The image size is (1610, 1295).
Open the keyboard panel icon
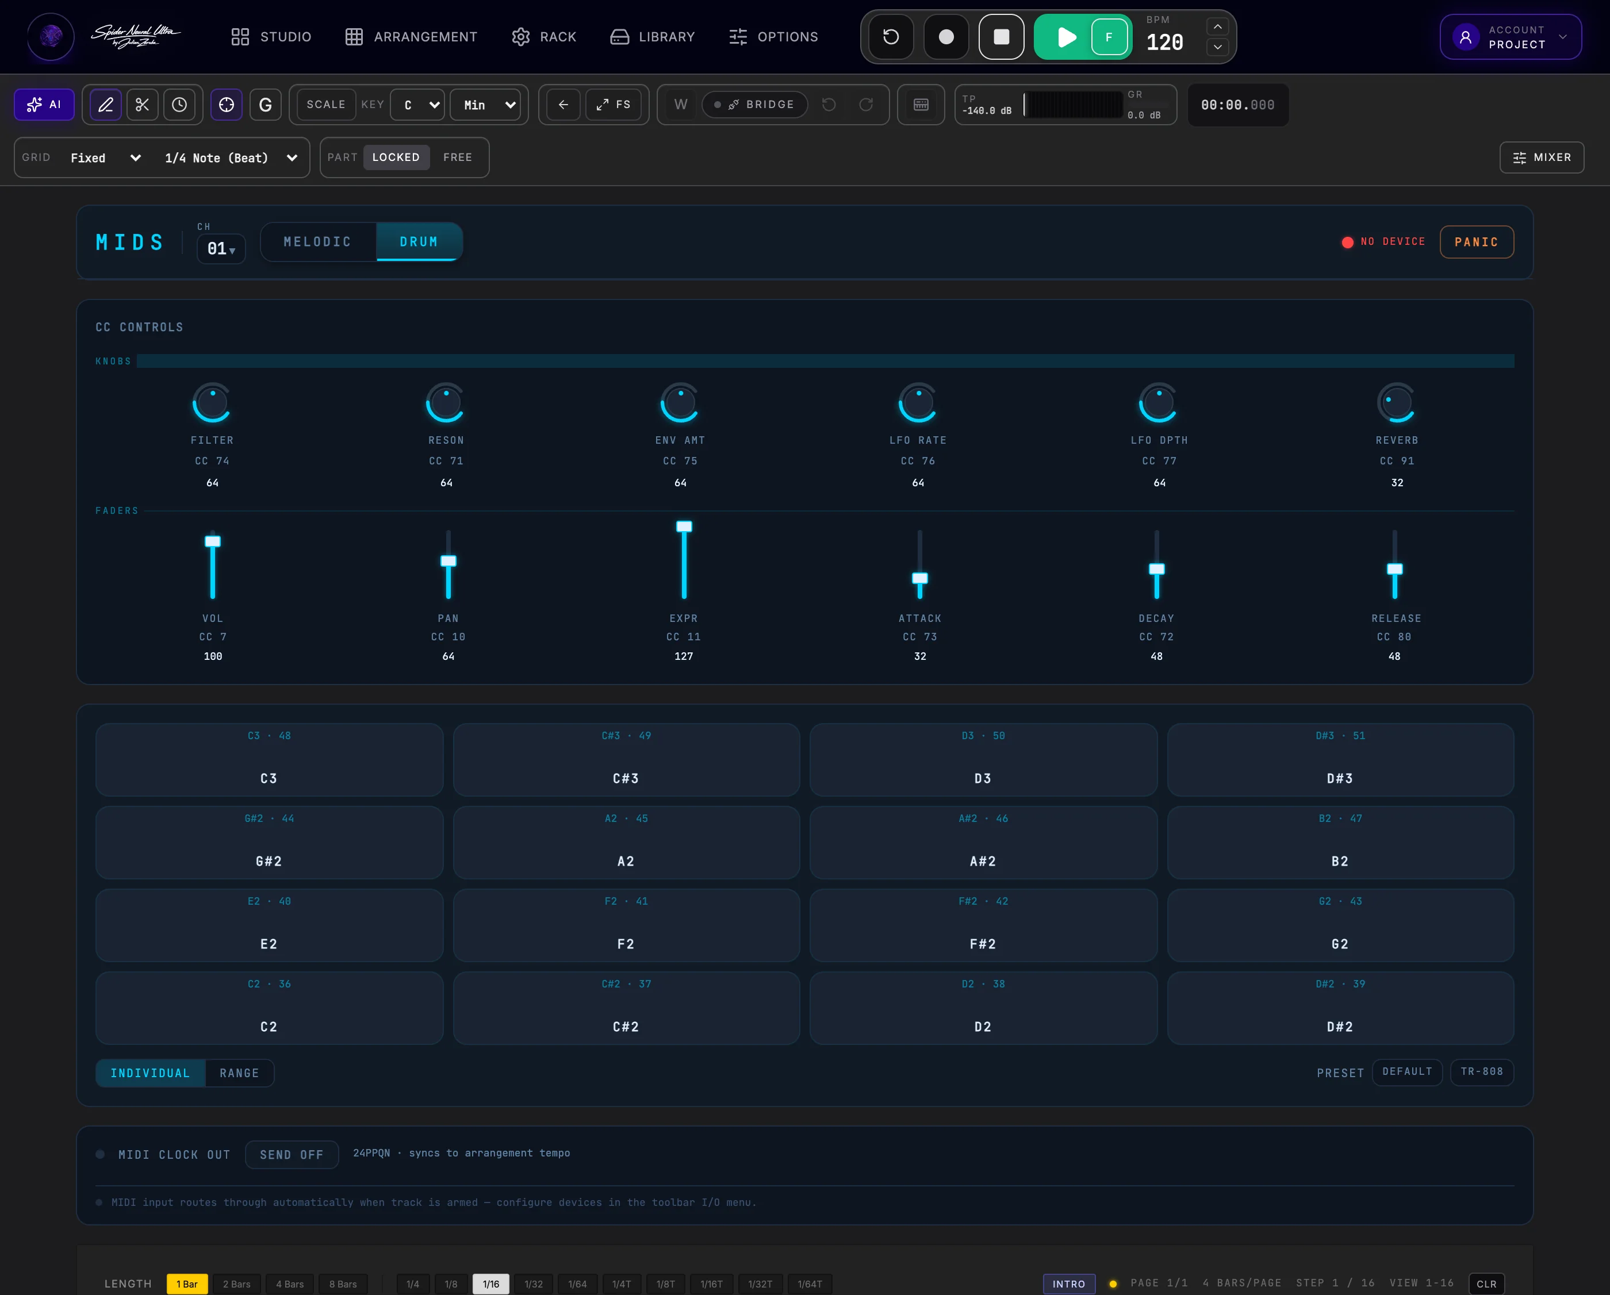(x=921, y=105)
